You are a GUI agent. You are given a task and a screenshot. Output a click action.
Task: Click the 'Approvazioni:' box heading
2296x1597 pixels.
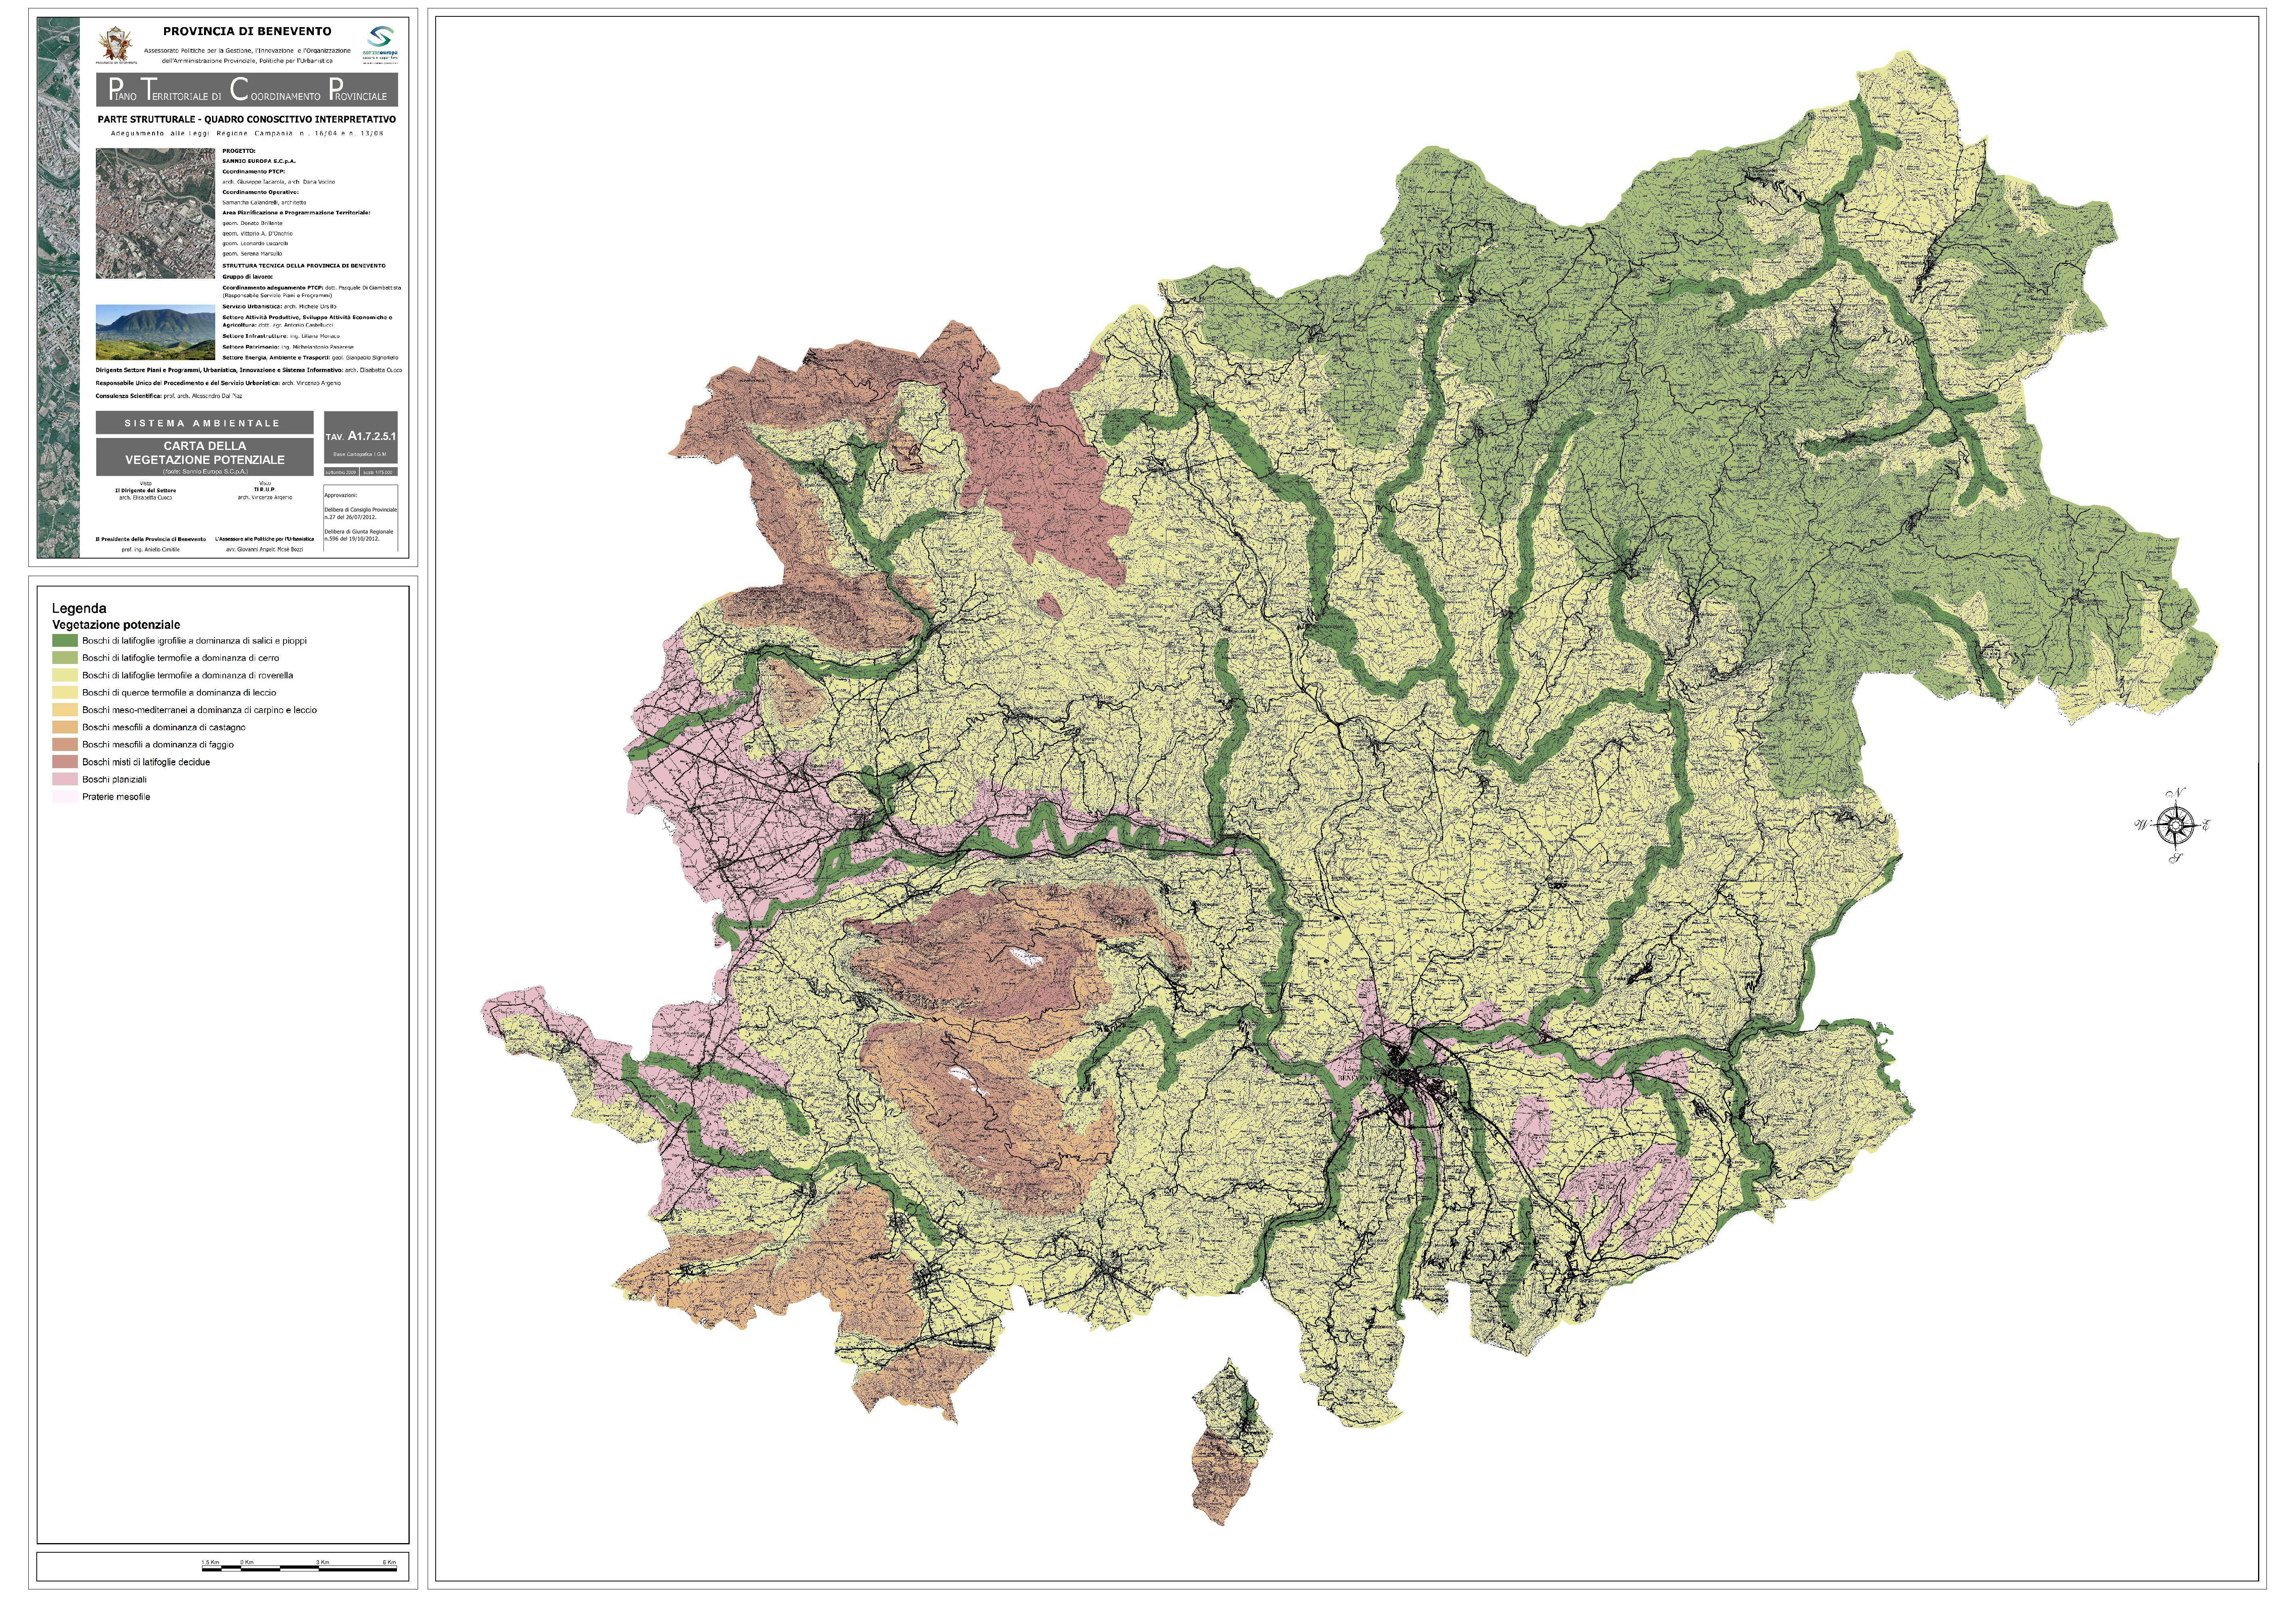341,495
